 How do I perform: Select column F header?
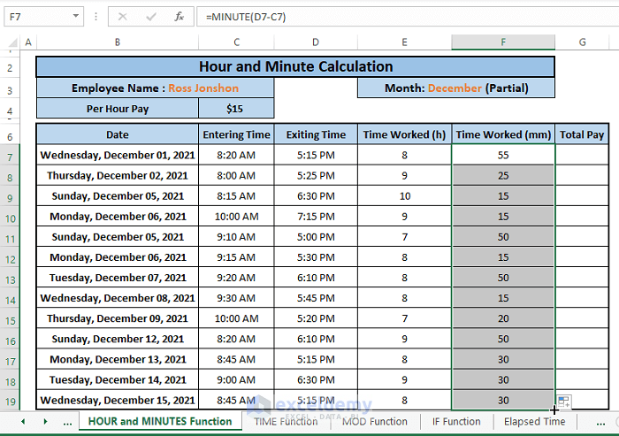click(503, 42)
